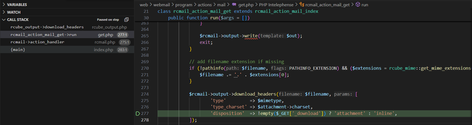Viewport: 472px width, 125px height.
Task: Click the class icon before rcmail_action_mail_get breadcrumb
Action: point(302,5)
